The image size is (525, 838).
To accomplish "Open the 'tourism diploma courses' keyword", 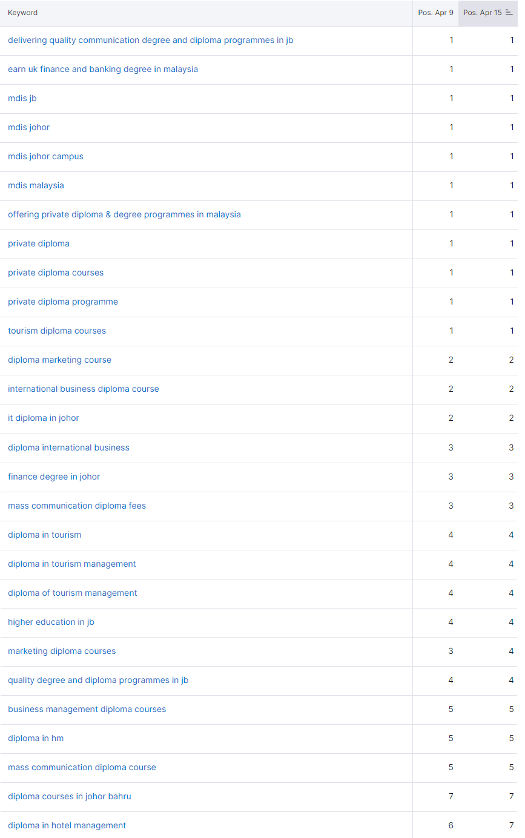I will pos(56,331).
